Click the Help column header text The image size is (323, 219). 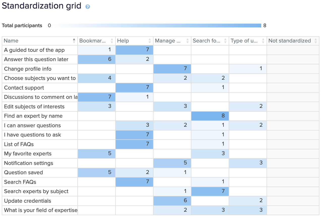123,41
